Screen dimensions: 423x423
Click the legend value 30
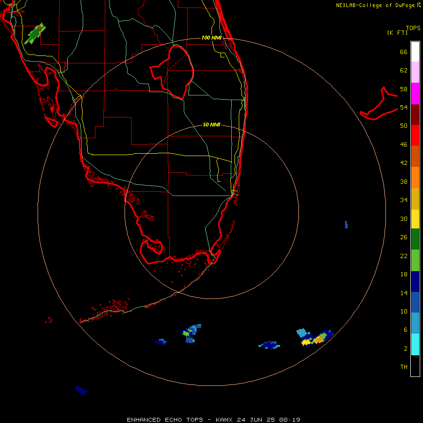coord(404,219)
